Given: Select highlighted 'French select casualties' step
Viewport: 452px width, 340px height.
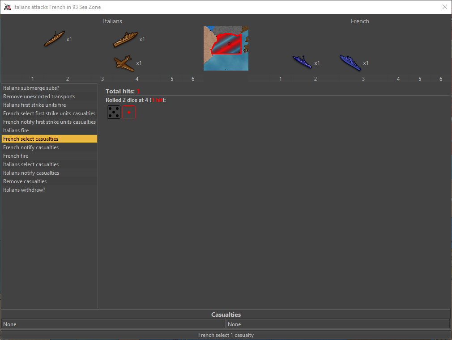Looking at the screenshot, I should click(49, 139).
